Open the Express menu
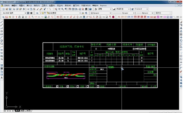183x113 pixels. pyautogui.click(x=103, y=5)
